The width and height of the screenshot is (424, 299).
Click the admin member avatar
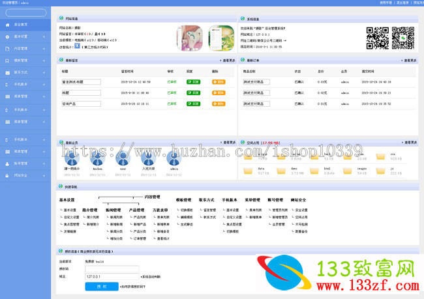click(x=174, y=158)
